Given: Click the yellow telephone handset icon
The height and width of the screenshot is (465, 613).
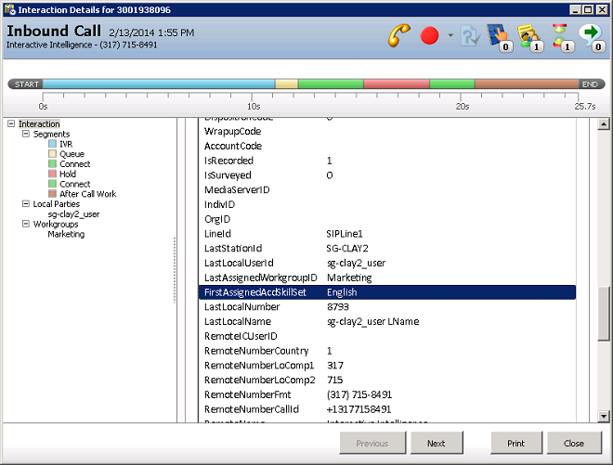Looking at the screenshot, I should click(x=400, y=35).
